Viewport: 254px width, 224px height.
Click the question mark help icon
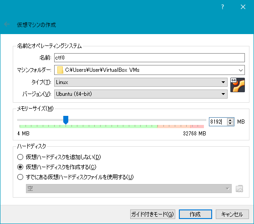coord(223,7)
